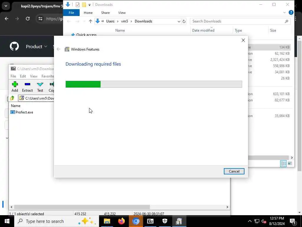Reload the browser page
The image size is (302, 227).
28,19
